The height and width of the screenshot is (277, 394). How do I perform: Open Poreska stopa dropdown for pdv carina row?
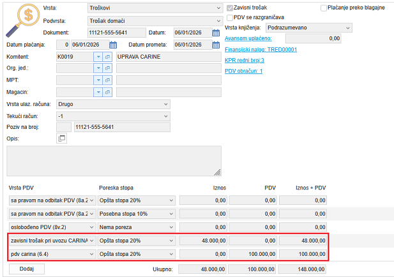click(170, 254)
